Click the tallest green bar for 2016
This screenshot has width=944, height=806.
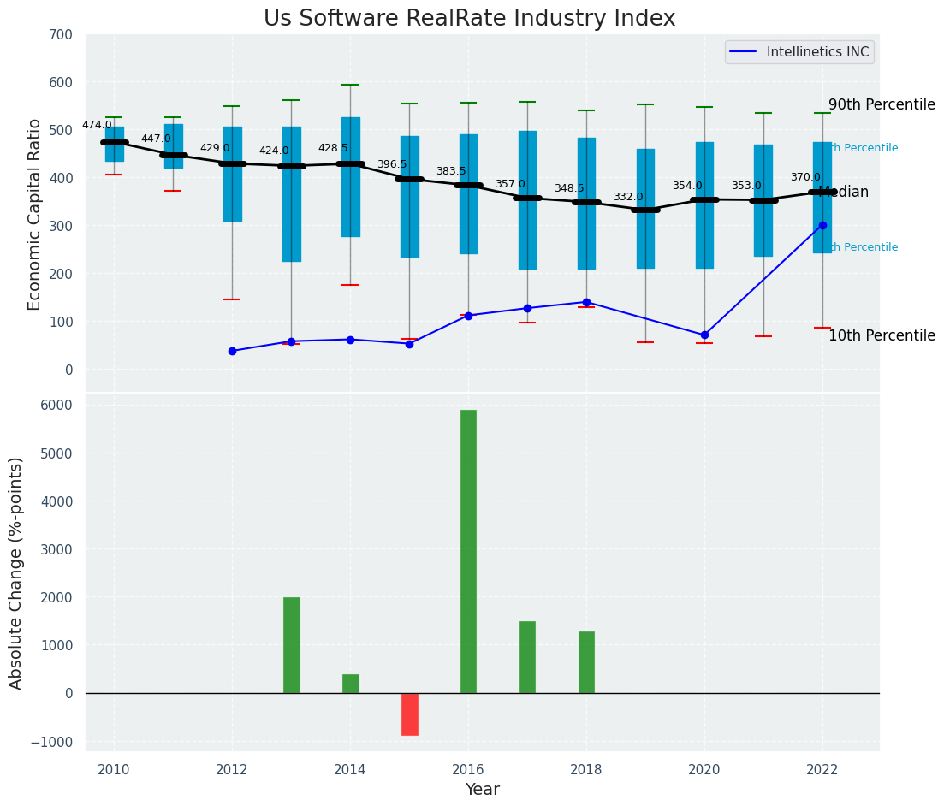(x=468, y=551)
